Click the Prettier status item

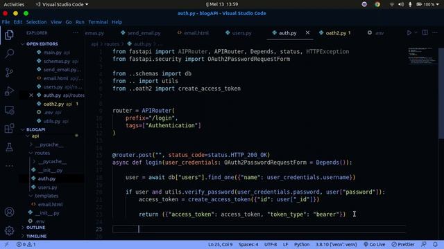click(x=403, y=244)
